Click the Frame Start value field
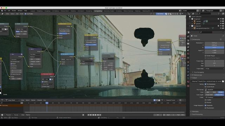Viewport: 225px width, 126px height. point(214,61)
